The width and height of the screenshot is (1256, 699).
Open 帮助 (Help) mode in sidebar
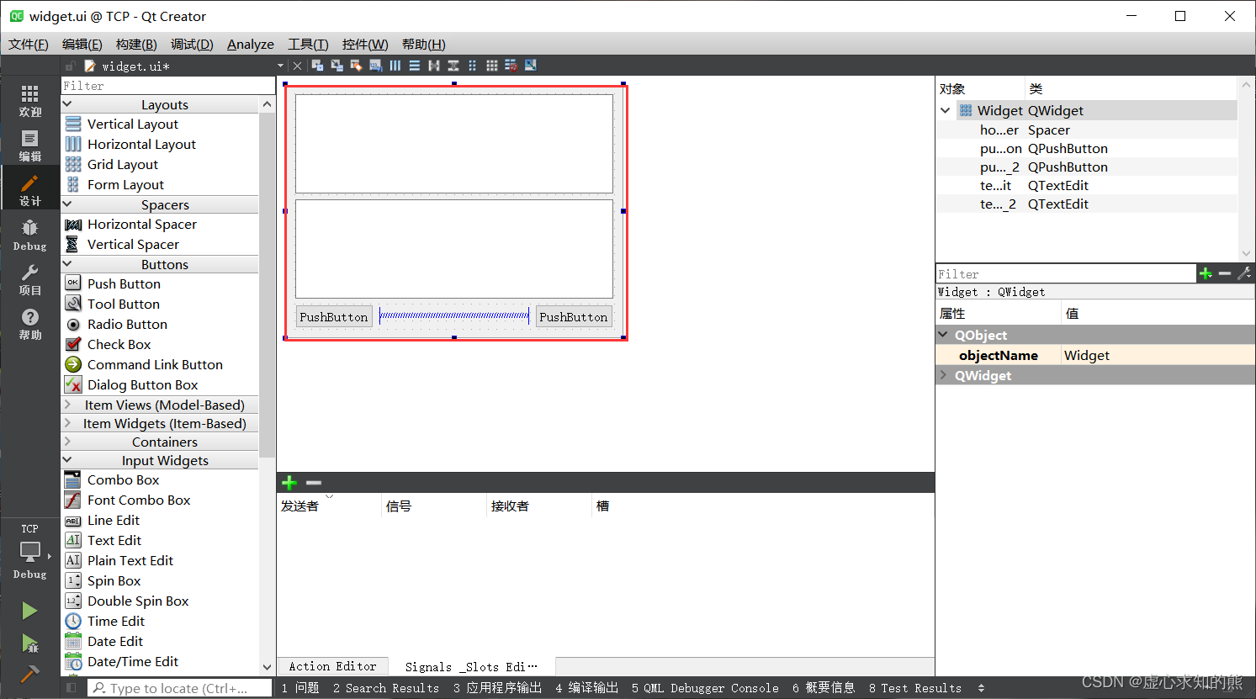tap(29, 323)
